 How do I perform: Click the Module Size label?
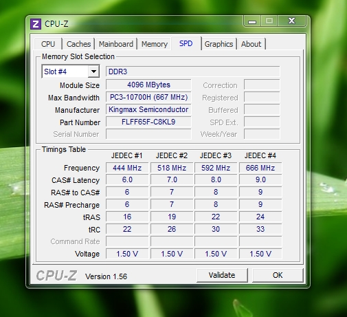coord(80,85)
